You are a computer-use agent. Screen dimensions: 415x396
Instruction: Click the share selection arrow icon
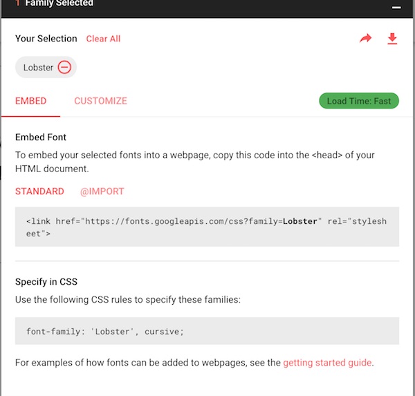click(x=365, y=39)
